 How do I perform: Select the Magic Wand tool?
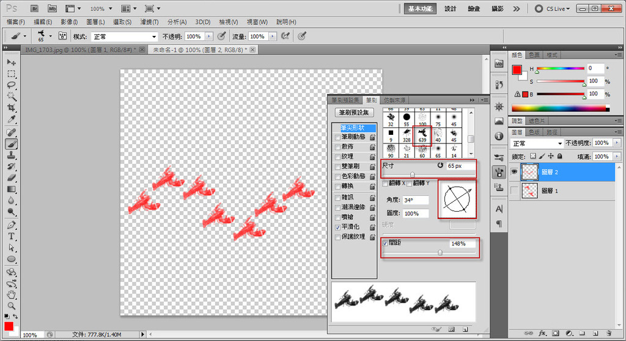pos(11,96)
